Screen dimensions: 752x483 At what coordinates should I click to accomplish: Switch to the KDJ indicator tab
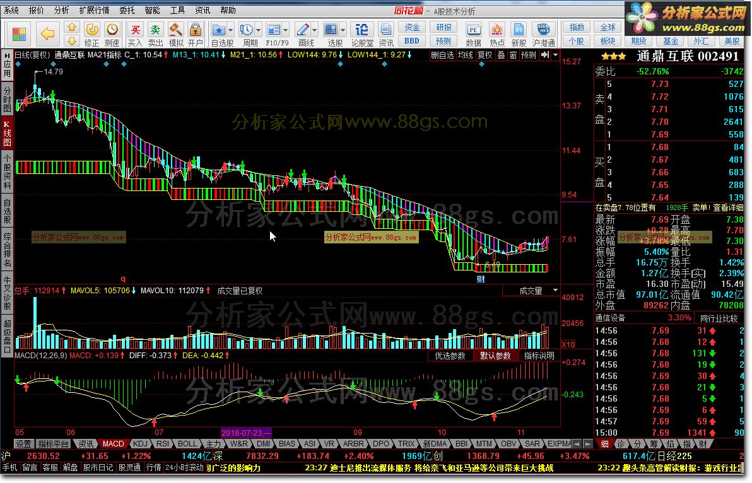[x=140, y=444]
